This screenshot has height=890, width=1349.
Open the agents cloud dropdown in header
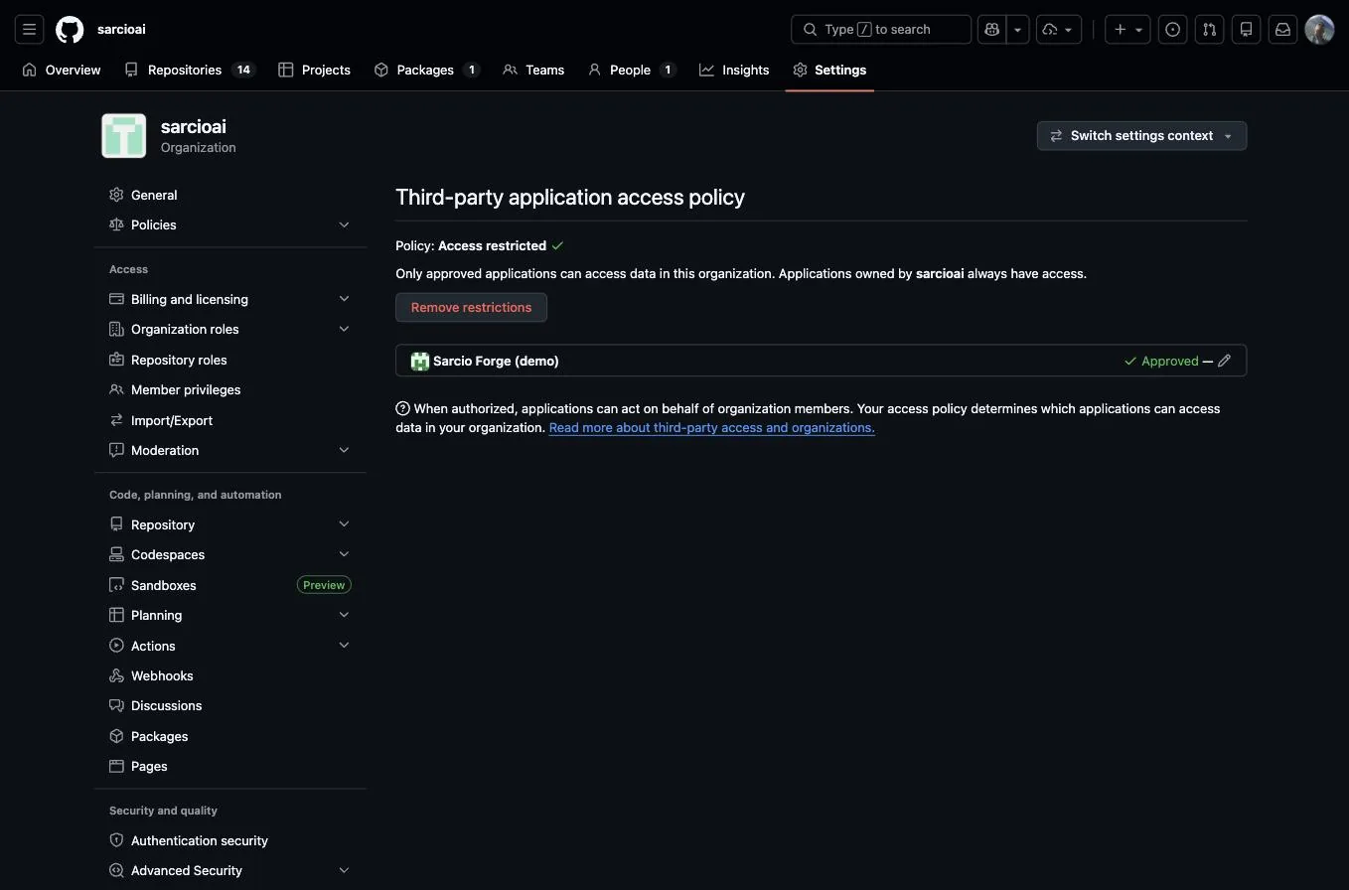tap(1059, 30)
